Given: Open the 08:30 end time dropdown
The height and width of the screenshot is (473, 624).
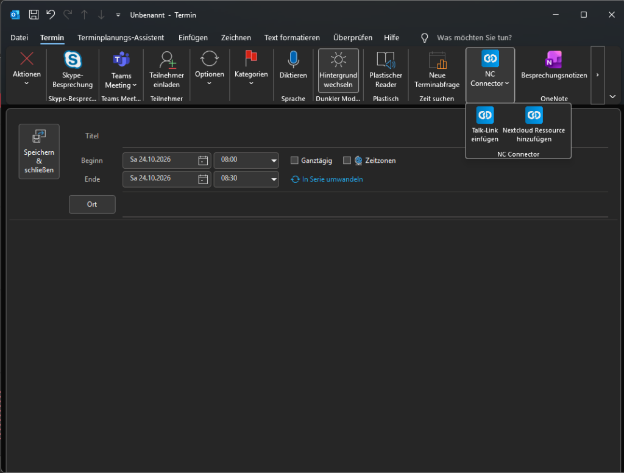Looking at the screenshot, I should click(274, 179).
